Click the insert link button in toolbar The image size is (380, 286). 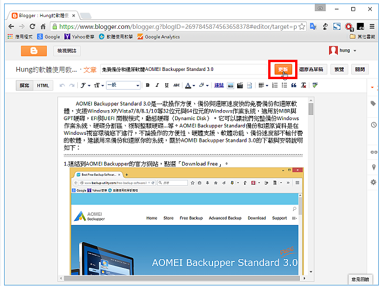pos(219,86)
